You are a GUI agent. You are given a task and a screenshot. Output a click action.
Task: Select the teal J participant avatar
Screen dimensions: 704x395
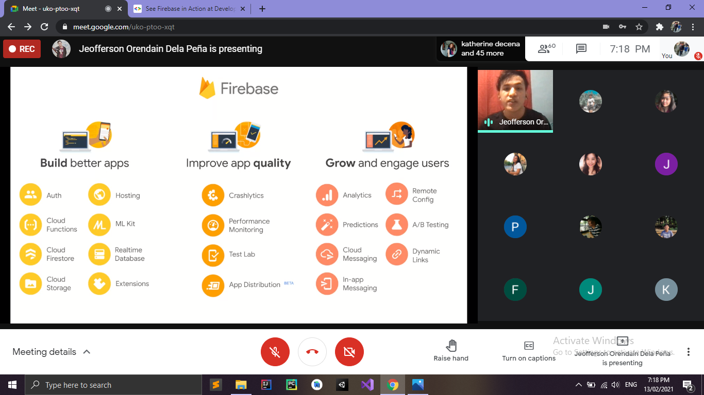[591, 290]
